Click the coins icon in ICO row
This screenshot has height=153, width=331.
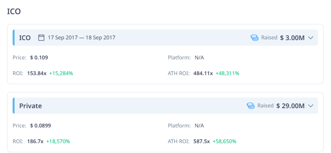tap(255, 38)
